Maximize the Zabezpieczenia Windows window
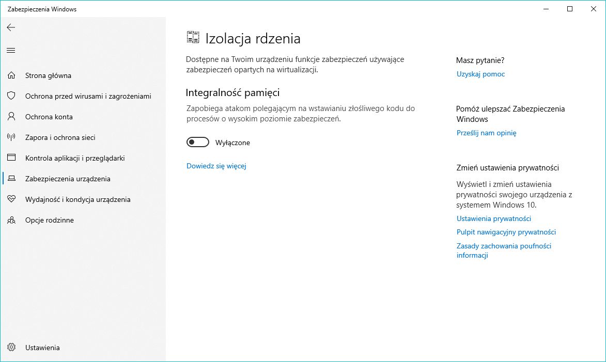Screen dimensions: 606x362 (x=570, y=9)
